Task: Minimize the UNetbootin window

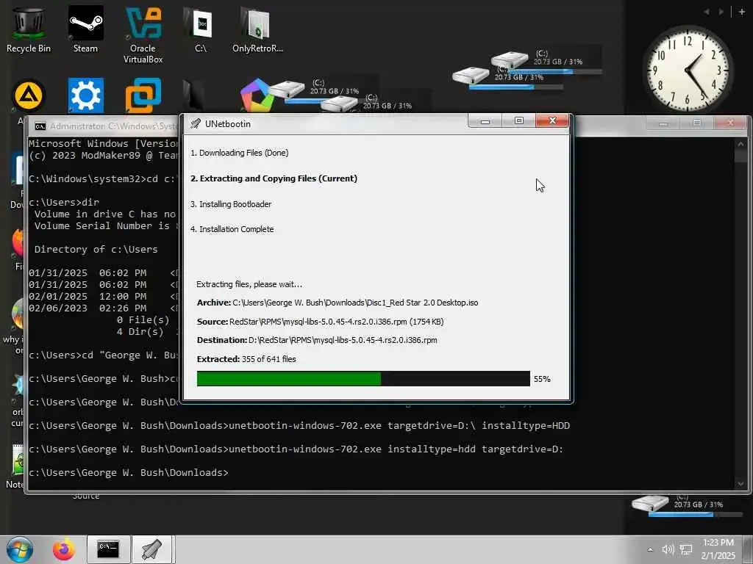Action: click(x=485, y=121)
